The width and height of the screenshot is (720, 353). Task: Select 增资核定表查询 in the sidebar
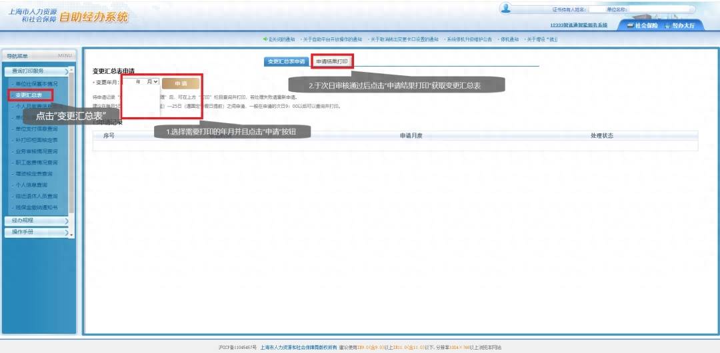pyautogui.click(x=33, y=174)
